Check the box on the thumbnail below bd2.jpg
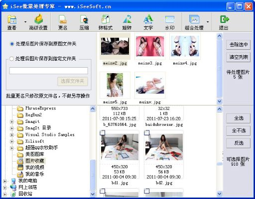 point(147,191)
